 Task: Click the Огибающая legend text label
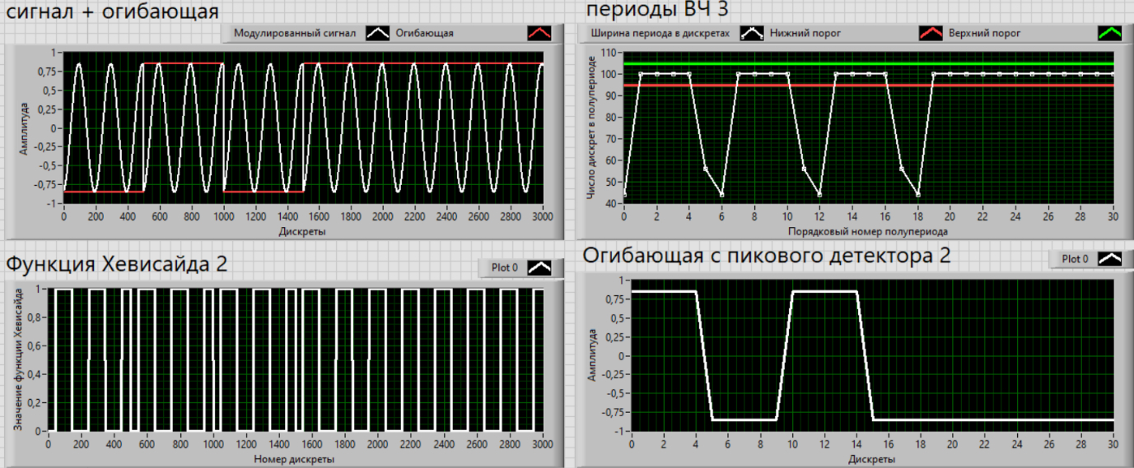click(425, 34)
